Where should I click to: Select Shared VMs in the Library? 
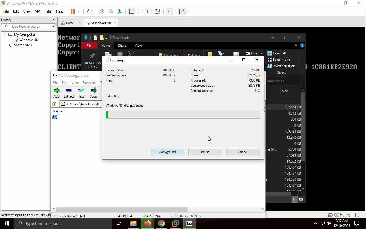point(23,45)
